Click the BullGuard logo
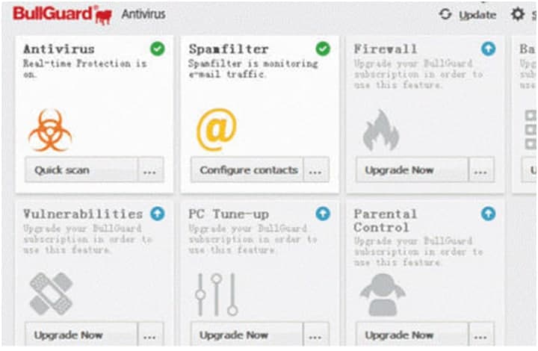538x351 pixels. click(63, 14)
